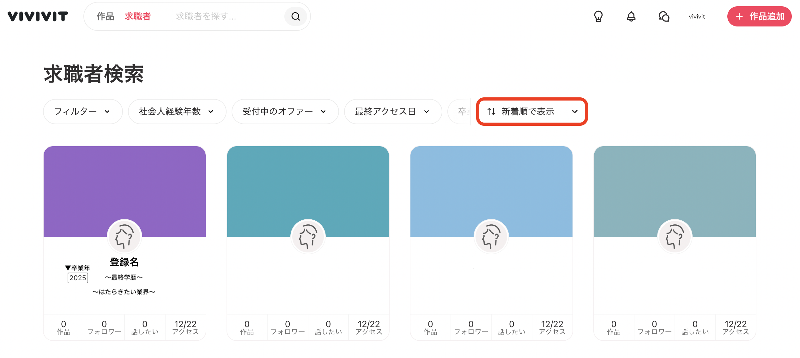Click フォロワー count on the purple card

click(x=104, y=327)
